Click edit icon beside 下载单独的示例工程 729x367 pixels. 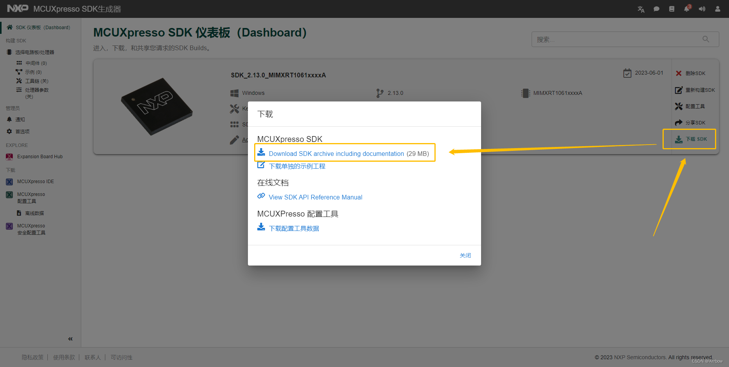[x=261, y=165]
